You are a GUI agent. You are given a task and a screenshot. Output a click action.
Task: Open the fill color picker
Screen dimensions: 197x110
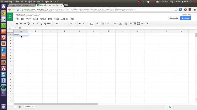[x=98, y=24]
